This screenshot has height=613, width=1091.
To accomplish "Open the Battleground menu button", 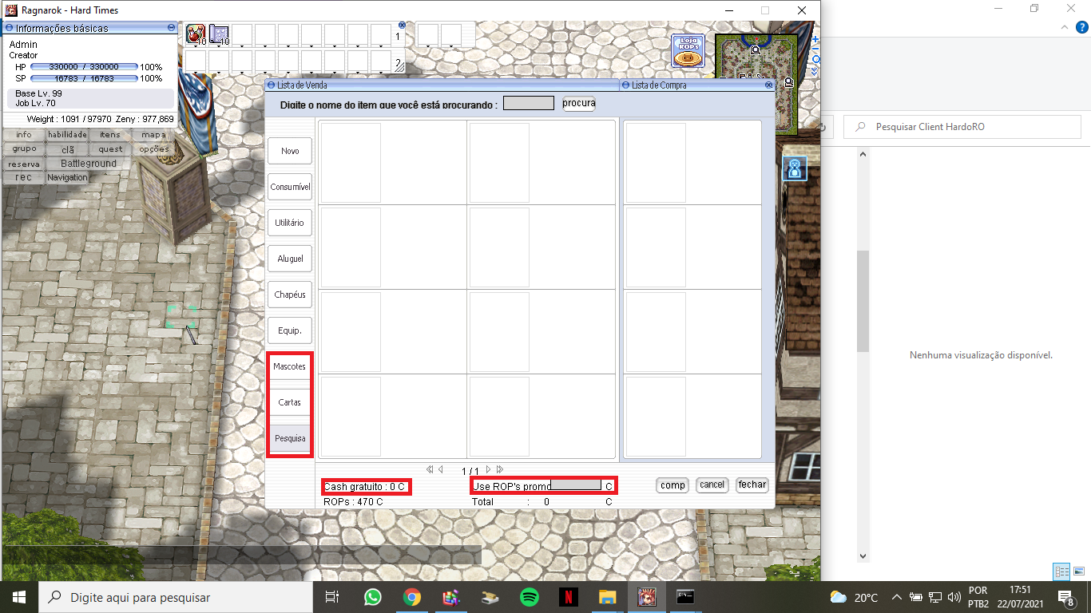I will coord(89,164).
